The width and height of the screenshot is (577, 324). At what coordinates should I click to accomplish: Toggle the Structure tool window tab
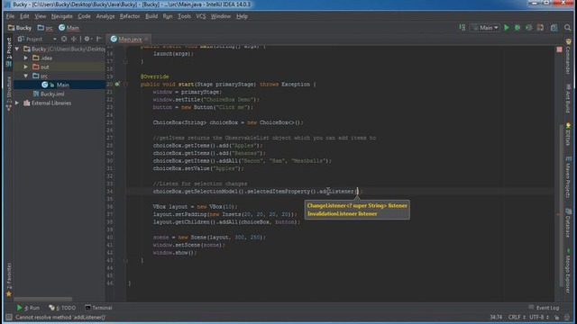pos(9,93)
